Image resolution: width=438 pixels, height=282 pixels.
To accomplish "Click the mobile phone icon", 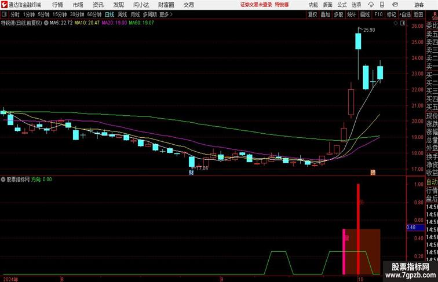I will 382,5.
